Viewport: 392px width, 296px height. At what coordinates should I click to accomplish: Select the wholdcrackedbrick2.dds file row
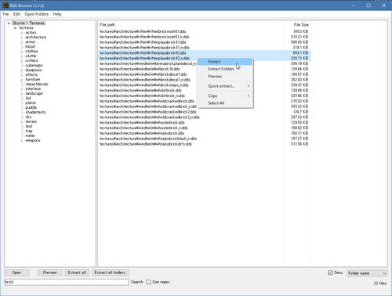point(204,112)
